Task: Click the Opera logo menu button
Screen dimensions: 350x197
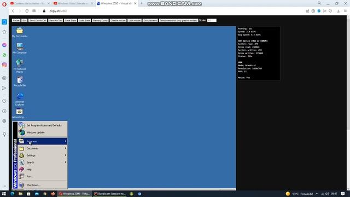Action: (4, 4)
